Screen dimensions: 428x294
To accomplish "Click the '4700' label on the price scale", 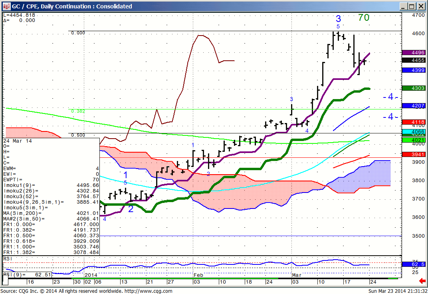I will (418, 15).
